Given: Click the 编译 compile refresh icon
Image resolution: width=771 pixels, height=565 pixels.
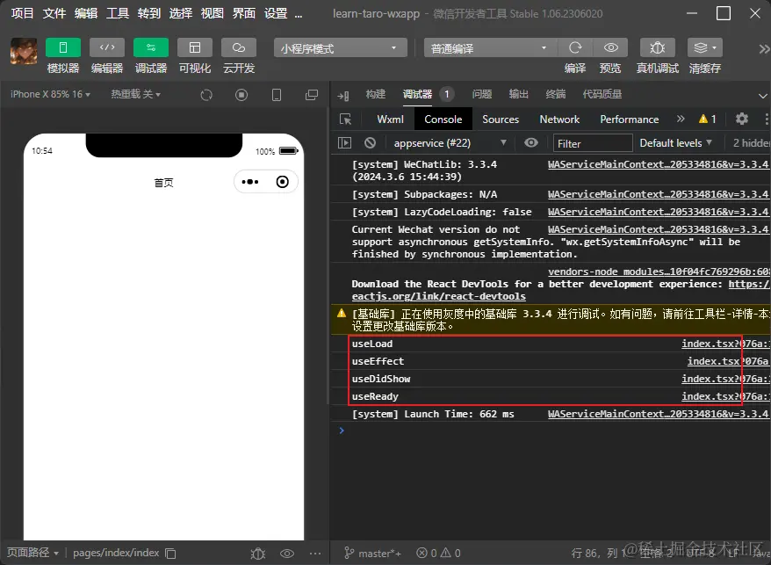Looking at the screenshot, I should (x=575, y=47).
